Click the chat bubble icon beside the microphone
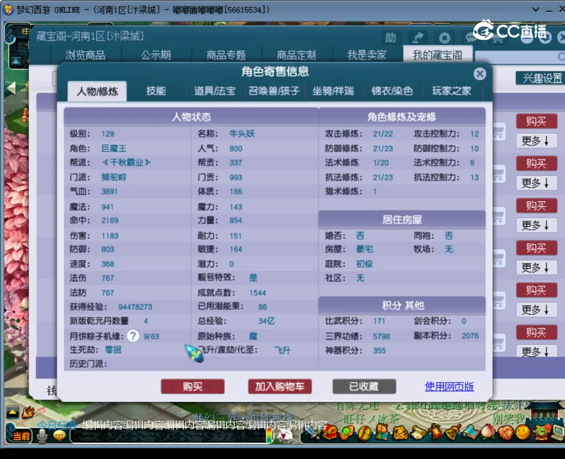The image size is (565, 459). [x=59, y=436]
